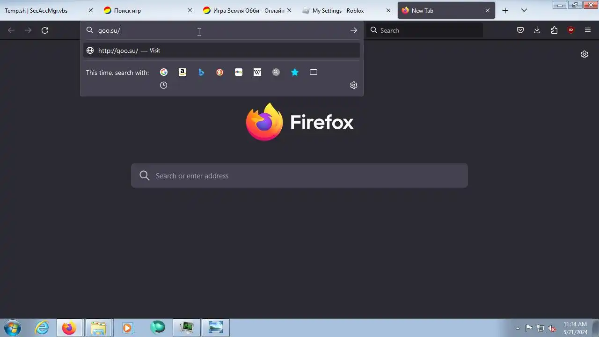This screenshot has height=337, width=599.
Task: Open the monitor app on taskbar
Action: pyautogui.click(x=187, y=328)
